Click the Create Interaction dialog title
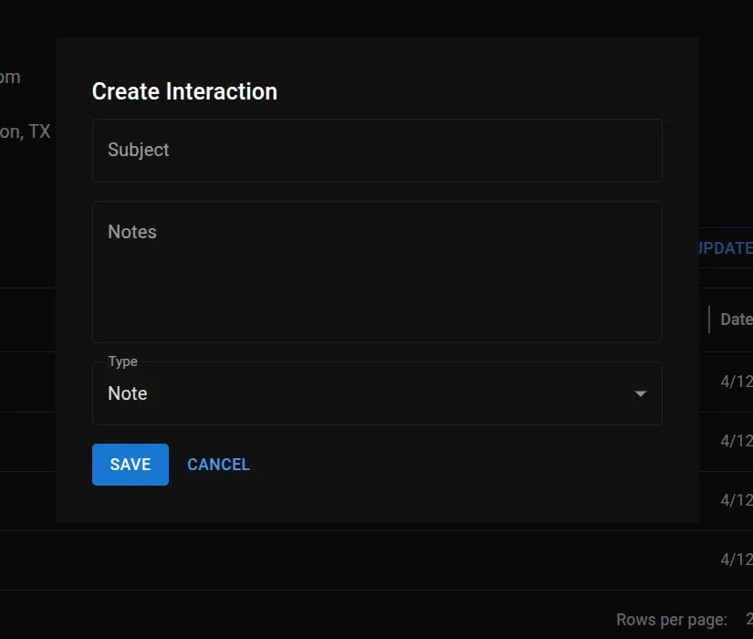Image resolution: width=753 pixels, height=639 pixels. pyautogui.click(x=184, y=91)
